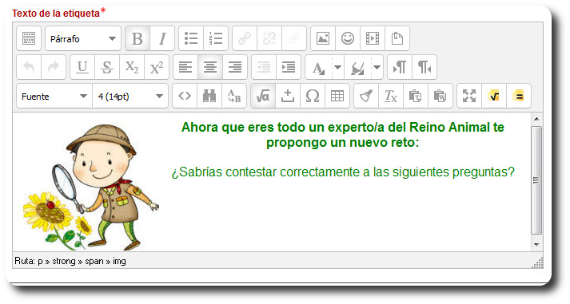Insert special character Omega icon
570x304 pixels.
click(x=313, y=96)
